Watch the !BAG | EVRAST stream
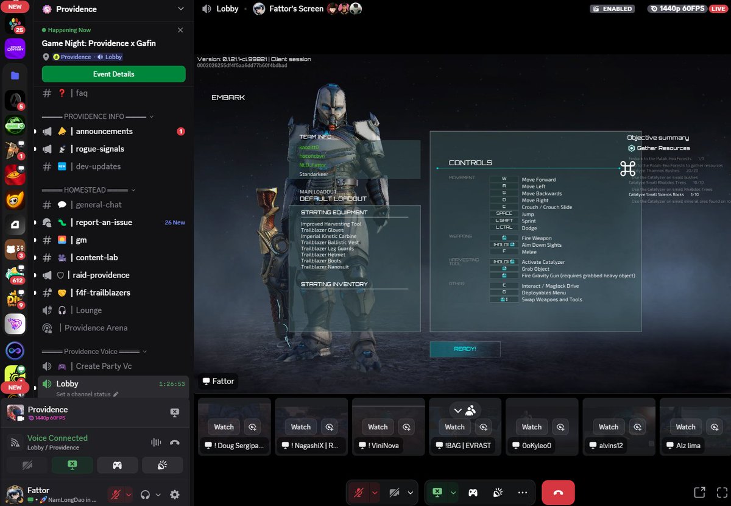This screenshot has height=506, width=731. (454, 427)
